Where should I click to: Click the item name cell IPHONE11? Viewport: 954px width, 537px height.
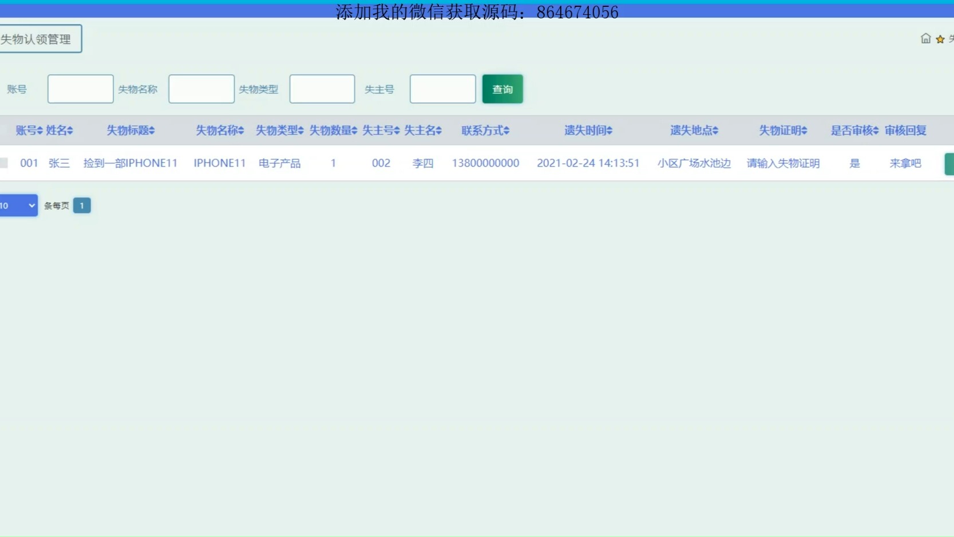click(x=220, y=163)
